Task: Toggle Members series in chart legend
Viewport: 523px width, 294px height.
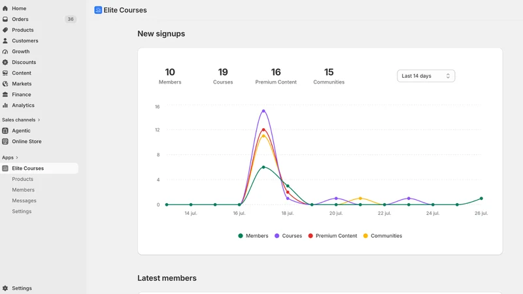Action: 253,236
